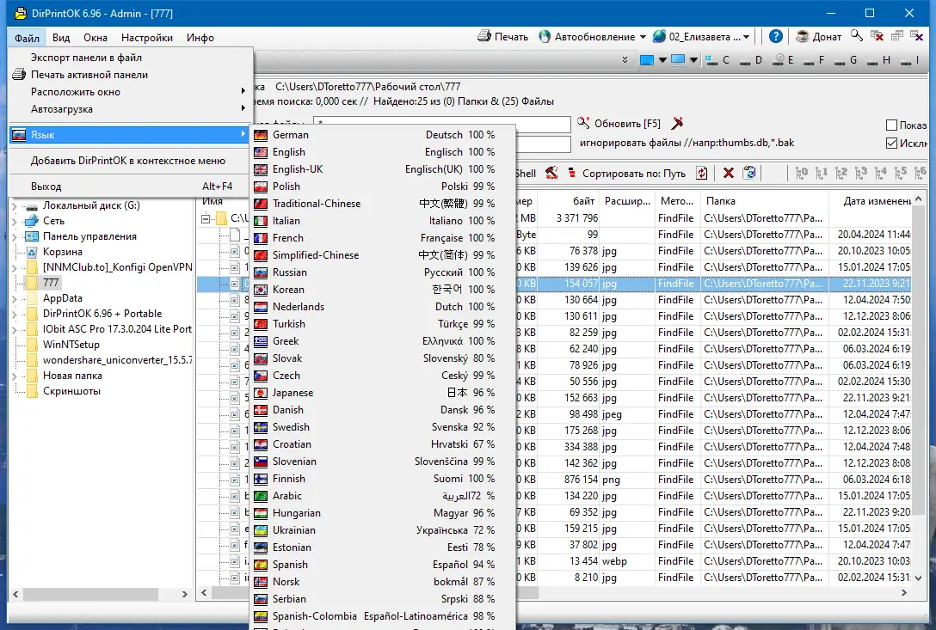Expand the toolbar overflow chevron
The width and height of the screenshot is (936, 630).
[625, 59]
